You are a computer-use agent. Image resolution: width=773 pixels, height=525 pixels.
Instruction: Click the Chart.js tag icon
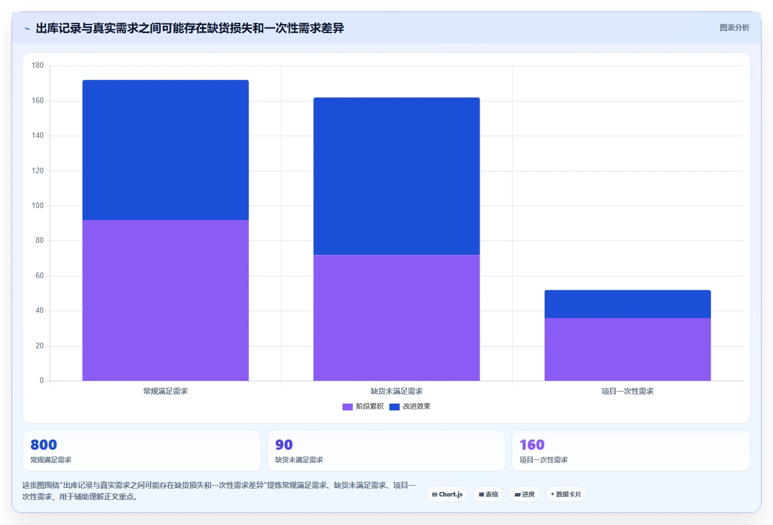click(434, 495)
